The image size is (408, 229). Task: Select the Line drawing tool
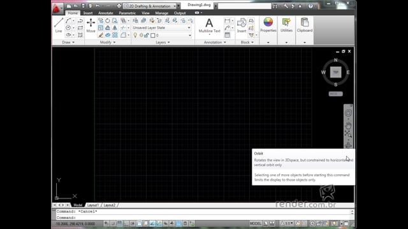(x=59, y=25)
